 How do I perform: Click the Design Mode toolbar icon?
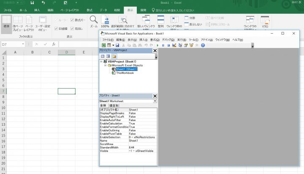tap(174, 45)
